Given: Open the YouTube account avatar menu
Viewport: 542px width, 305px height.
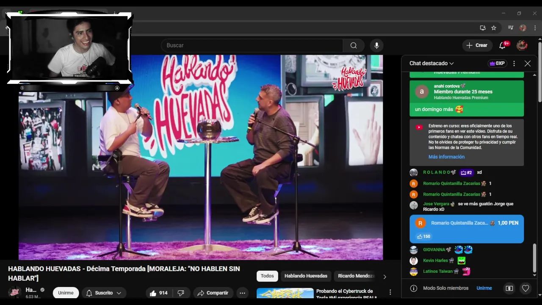Looking at the screenshot, I should [522, 45].
